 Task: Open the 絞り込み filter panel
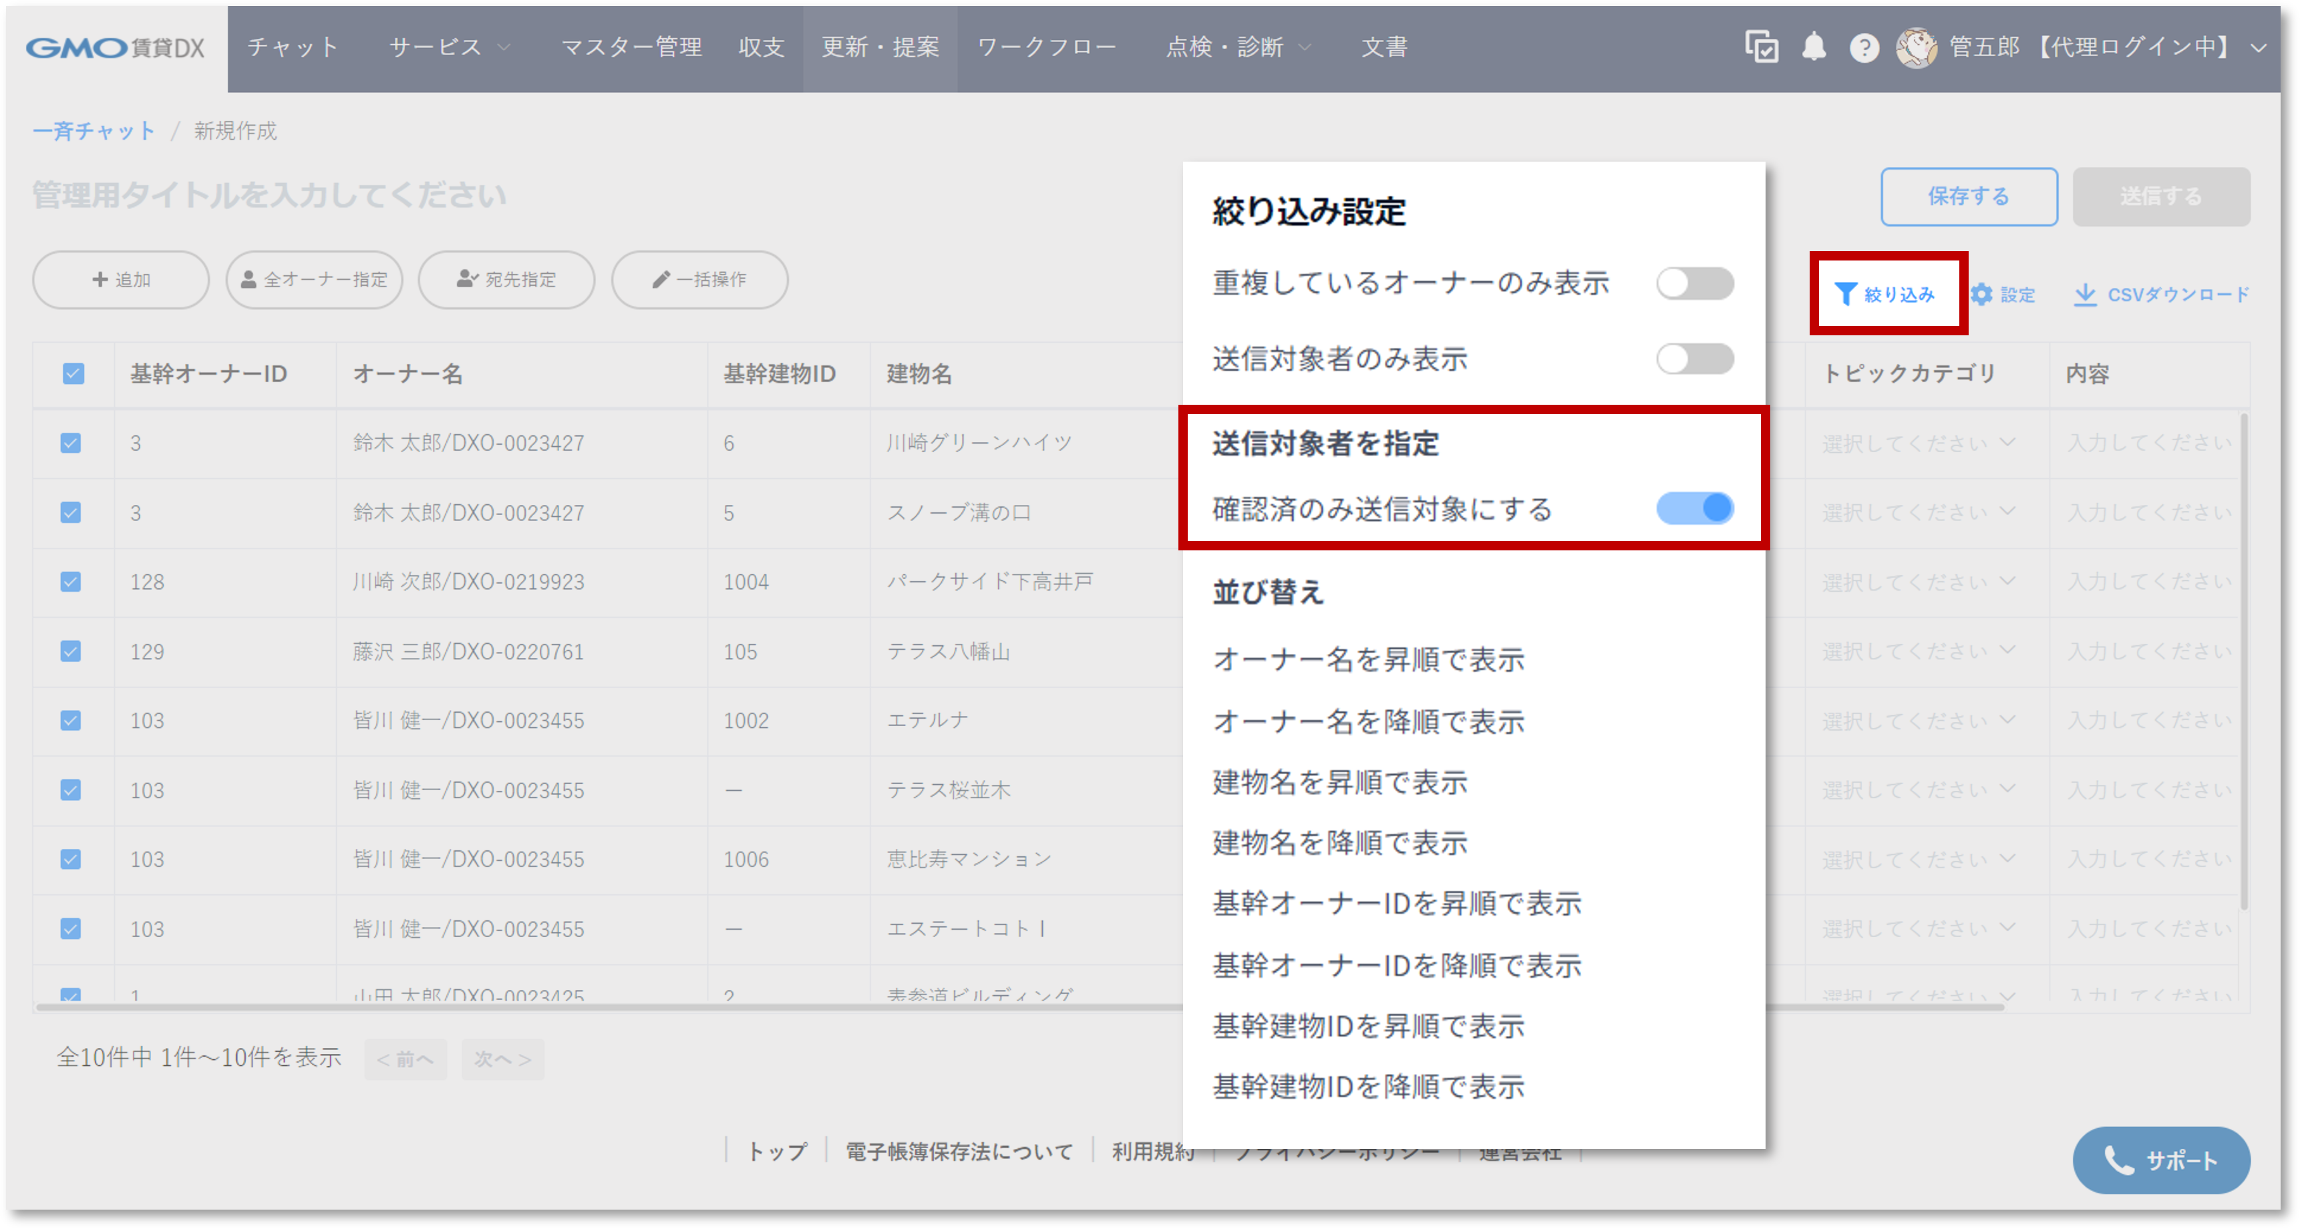1886,294
